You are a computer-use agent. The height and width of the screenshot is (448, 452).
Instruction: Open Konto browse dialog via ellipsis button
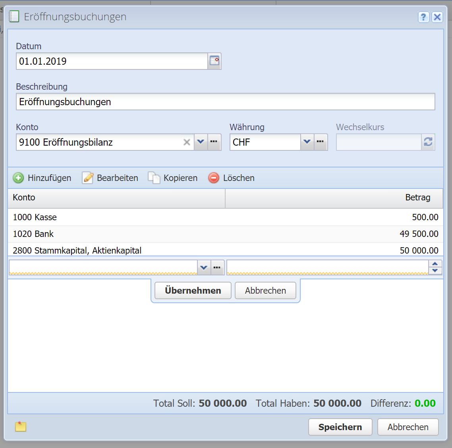tap(214, 142)
